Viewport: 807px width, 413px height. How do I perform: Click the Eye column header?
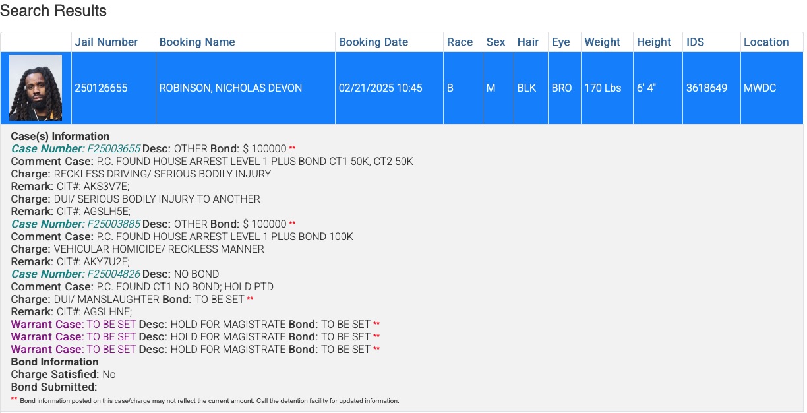click(560, 42)
